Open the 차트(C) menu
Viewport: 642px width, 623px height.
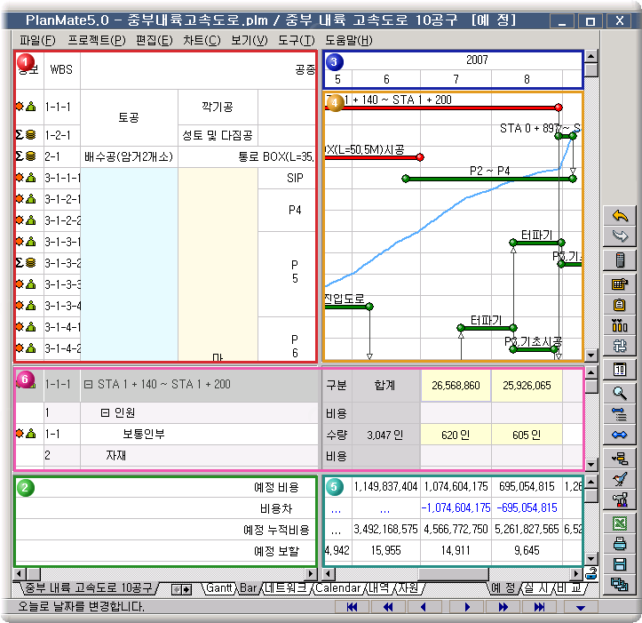pyautogui.click(x=201, y=40)
